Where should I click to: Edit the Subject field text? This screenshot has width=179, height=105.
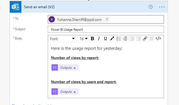point(106,29)
